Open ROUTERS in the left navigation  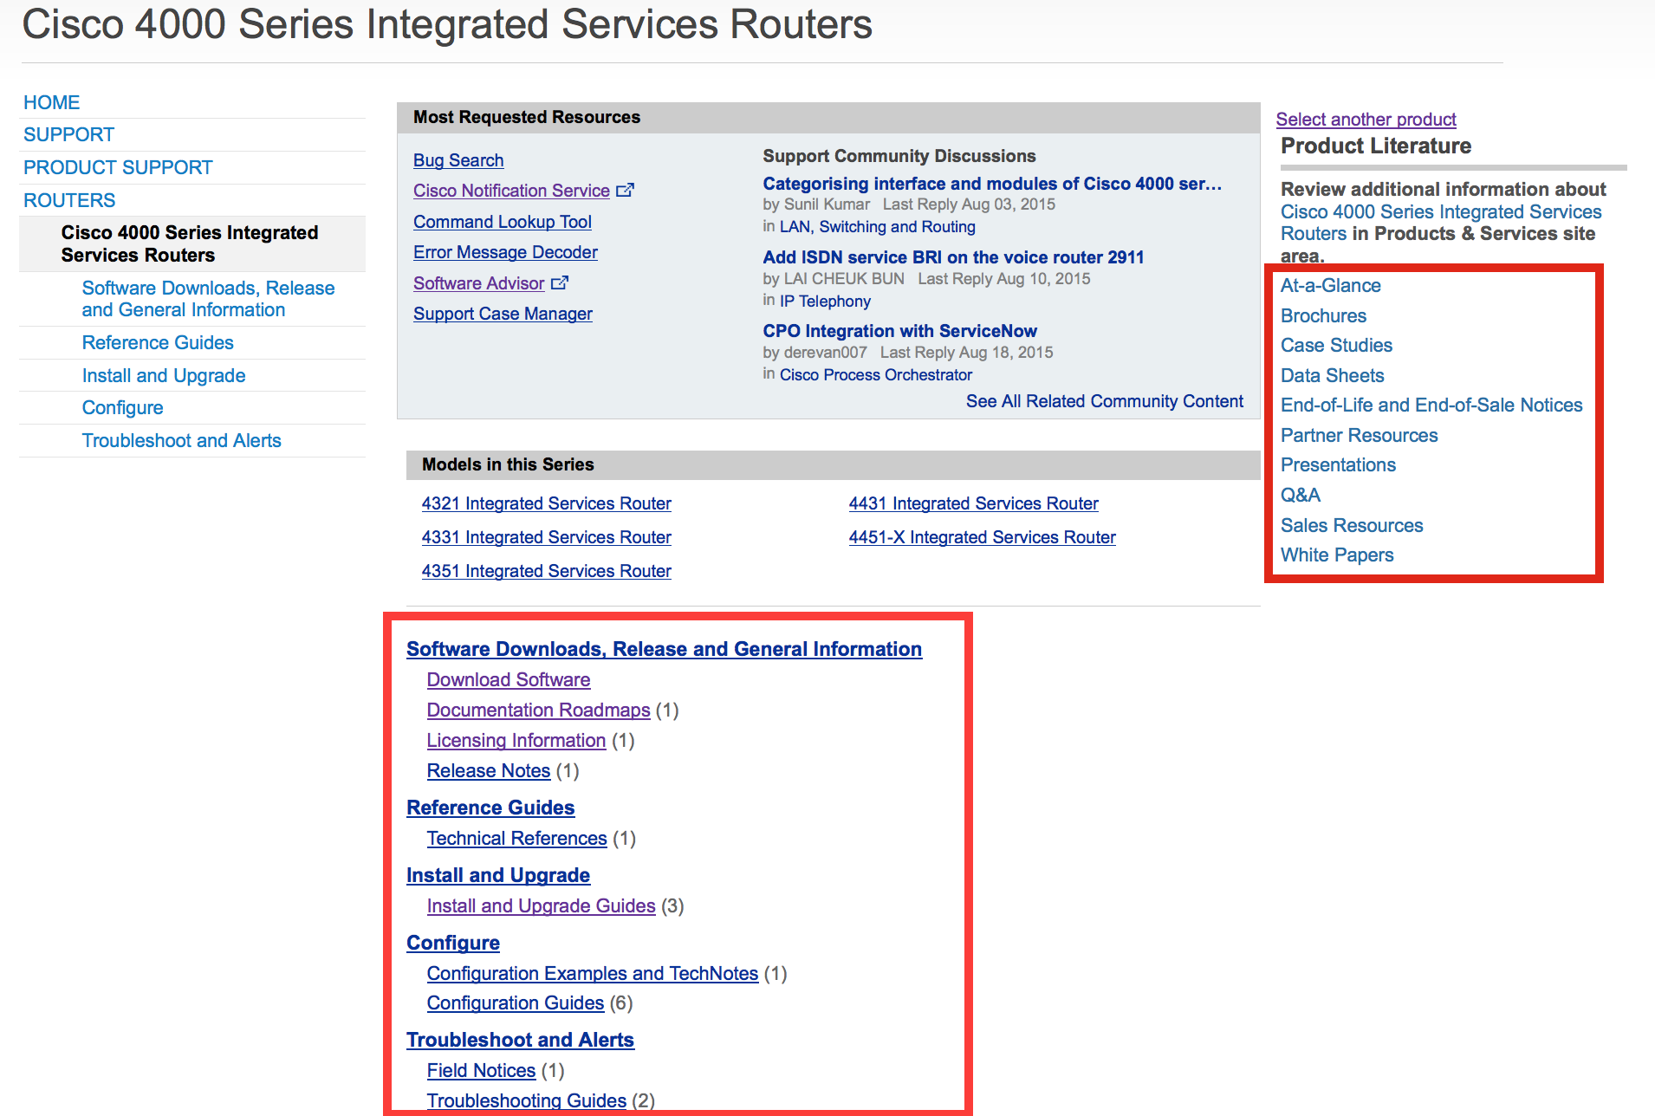[69, 200]
